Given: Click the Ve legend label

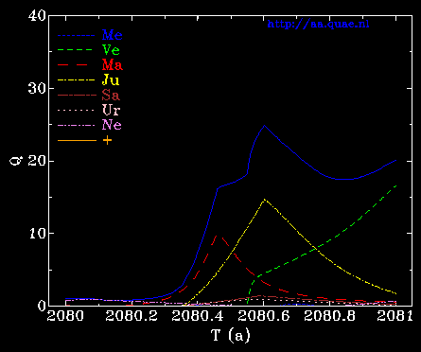Looking at the screenshot, I should click(x=111, y=50).
